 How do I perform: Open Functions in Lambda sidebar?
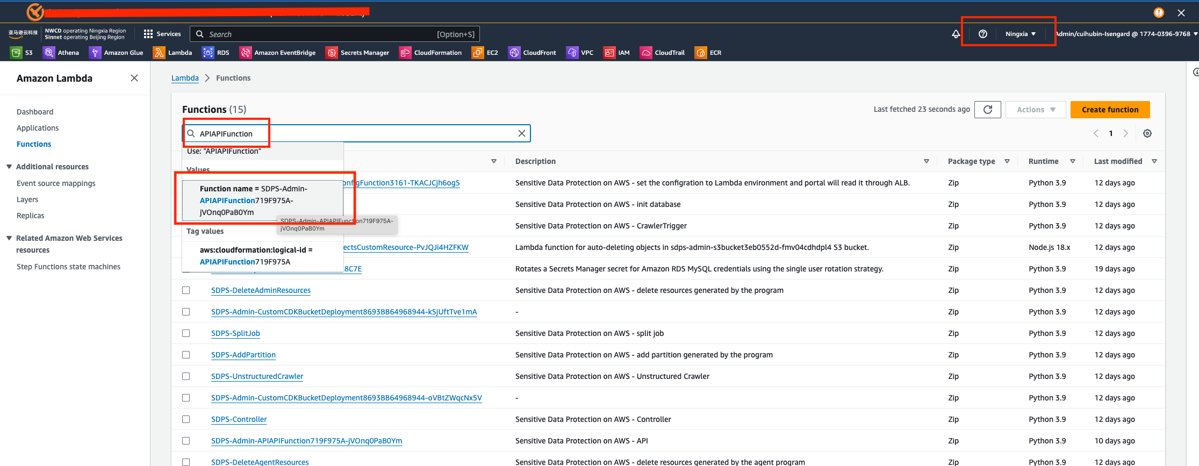(34, 144)
